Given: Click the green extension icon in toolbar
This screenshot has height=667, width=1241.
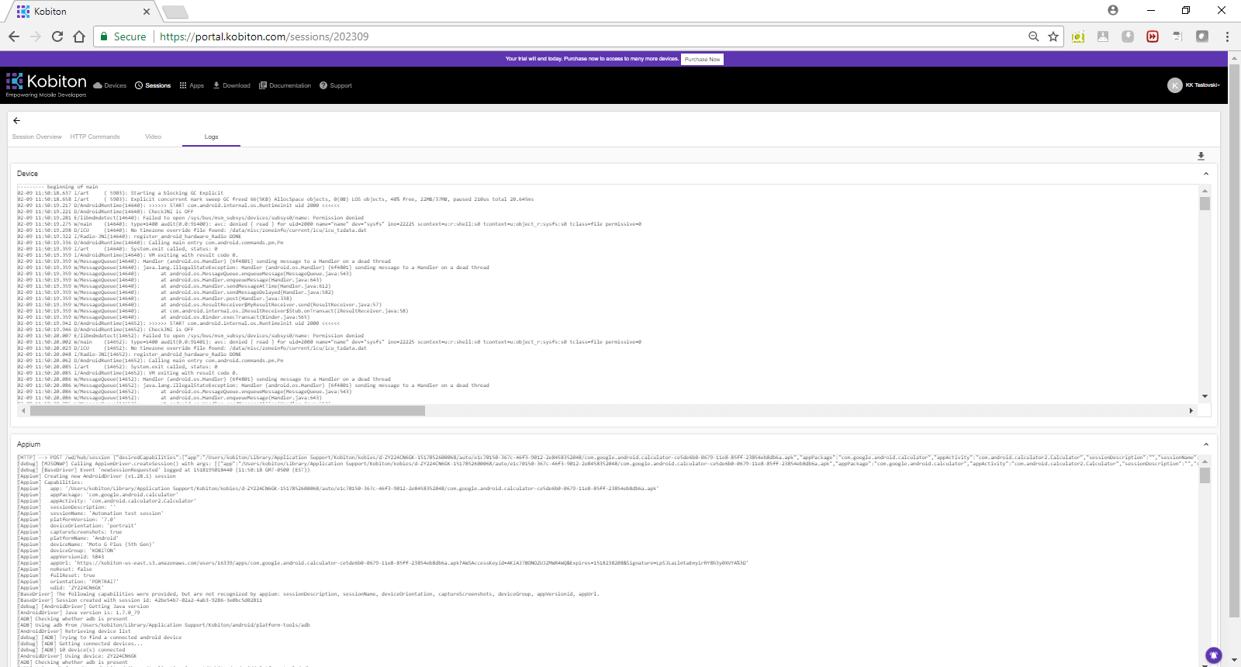Looking at the screenshot, I should pos(1078,36).
